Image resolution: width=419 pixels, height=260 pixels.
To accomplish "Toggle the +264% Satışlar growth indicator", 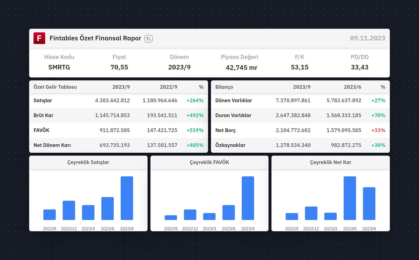I will click(196, 100).
